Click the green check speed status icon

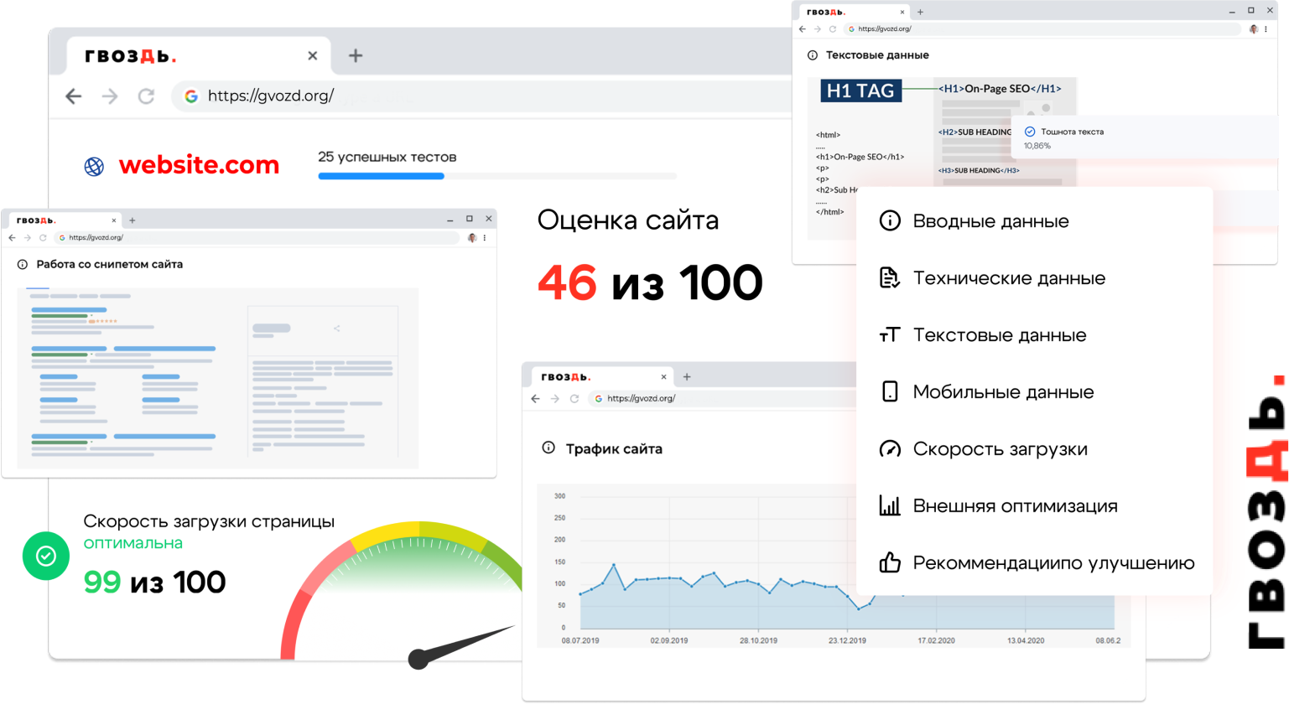(45, 556)
